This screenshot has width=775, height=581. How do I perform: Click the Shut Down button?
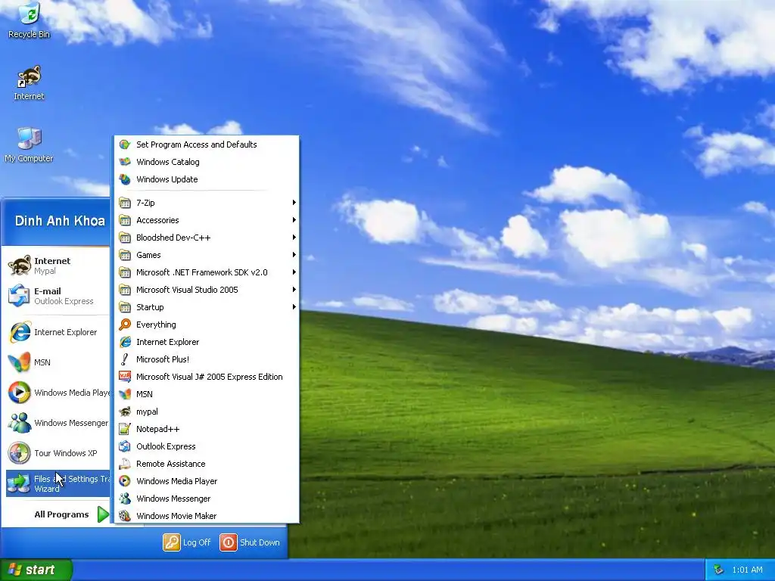point(250,542)
